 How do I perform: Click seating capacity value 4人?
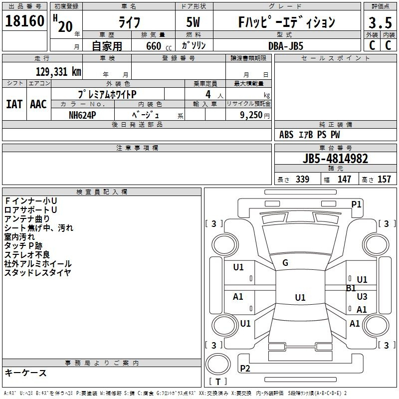214,95
